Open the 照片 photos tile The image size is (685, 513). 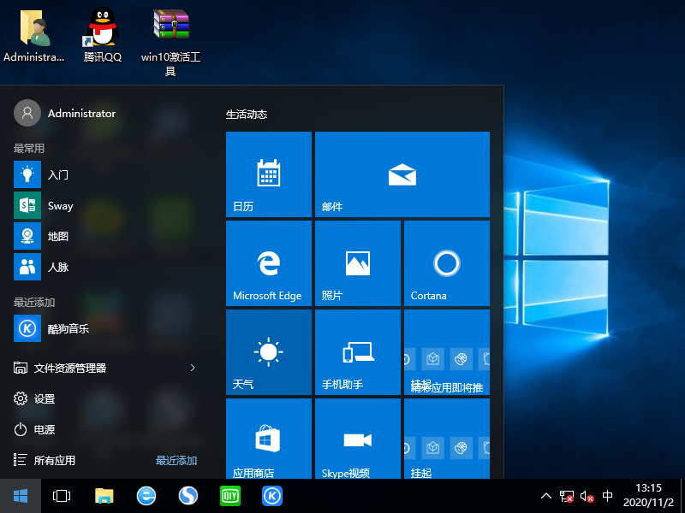pos(357,263)
